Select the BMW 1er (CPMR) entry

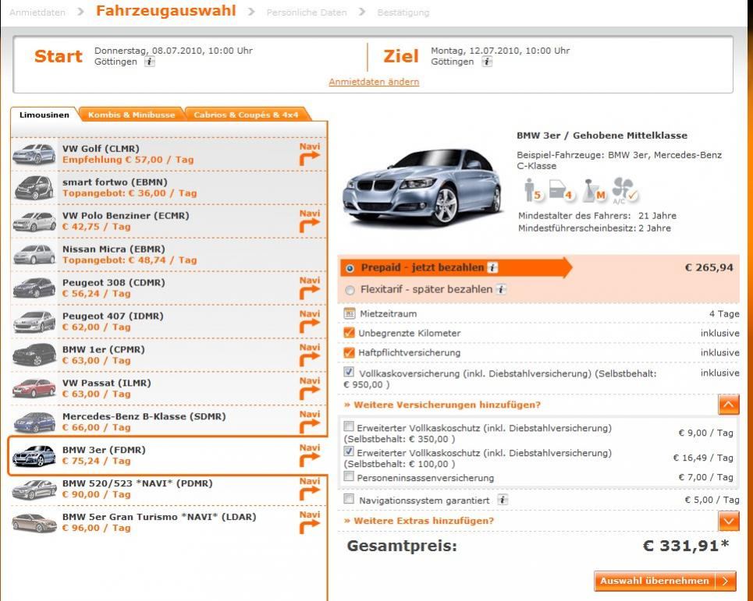point(169,355)
